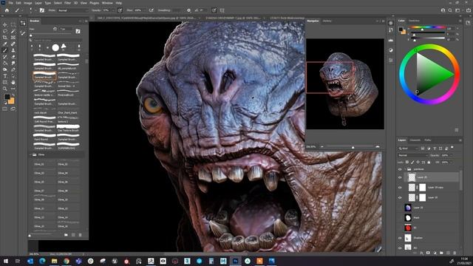Toggle lock all (padlock) in Layers

pyautogui.click(x=429, y=163)
